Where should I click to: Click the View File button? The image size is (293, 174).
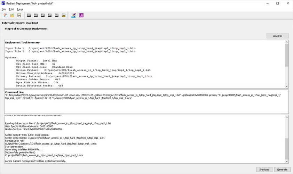point(277,36)
